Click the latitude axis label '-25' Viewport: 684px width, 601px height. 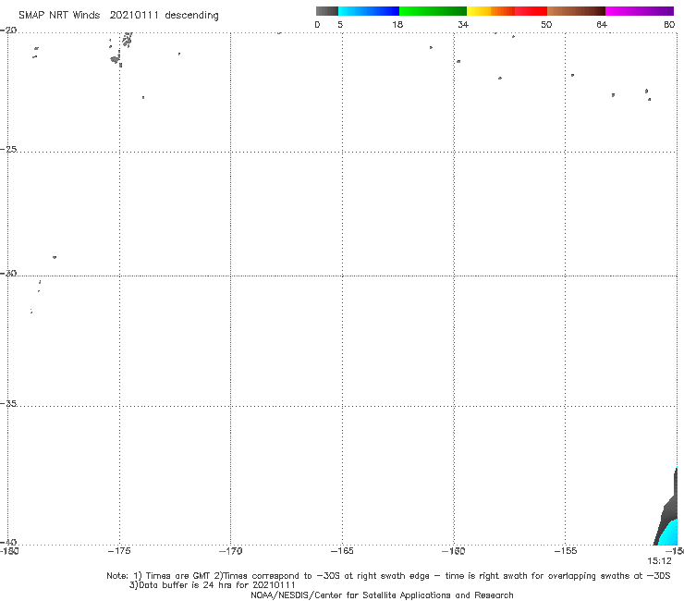pyautogui.click(x=8, y=149)
